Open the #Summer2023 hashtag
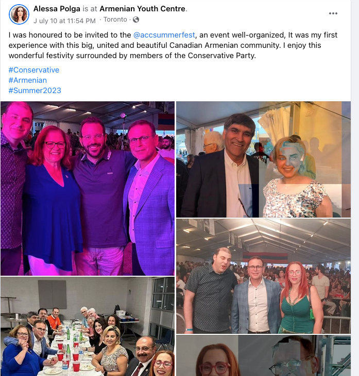359x376 pixels. point(35,91)
